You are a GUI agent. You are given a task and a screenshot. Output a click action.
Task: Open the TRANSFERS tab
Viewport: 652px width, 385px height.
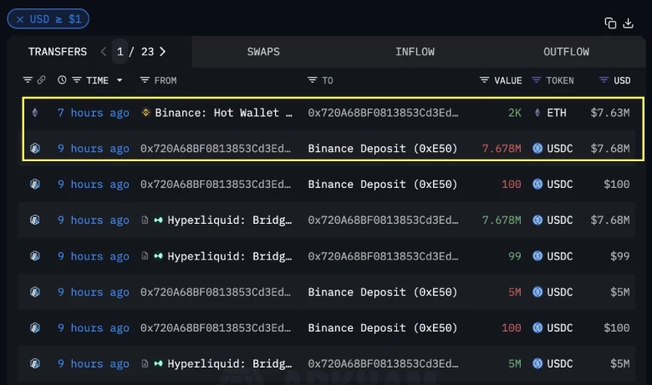coord(58,52)
